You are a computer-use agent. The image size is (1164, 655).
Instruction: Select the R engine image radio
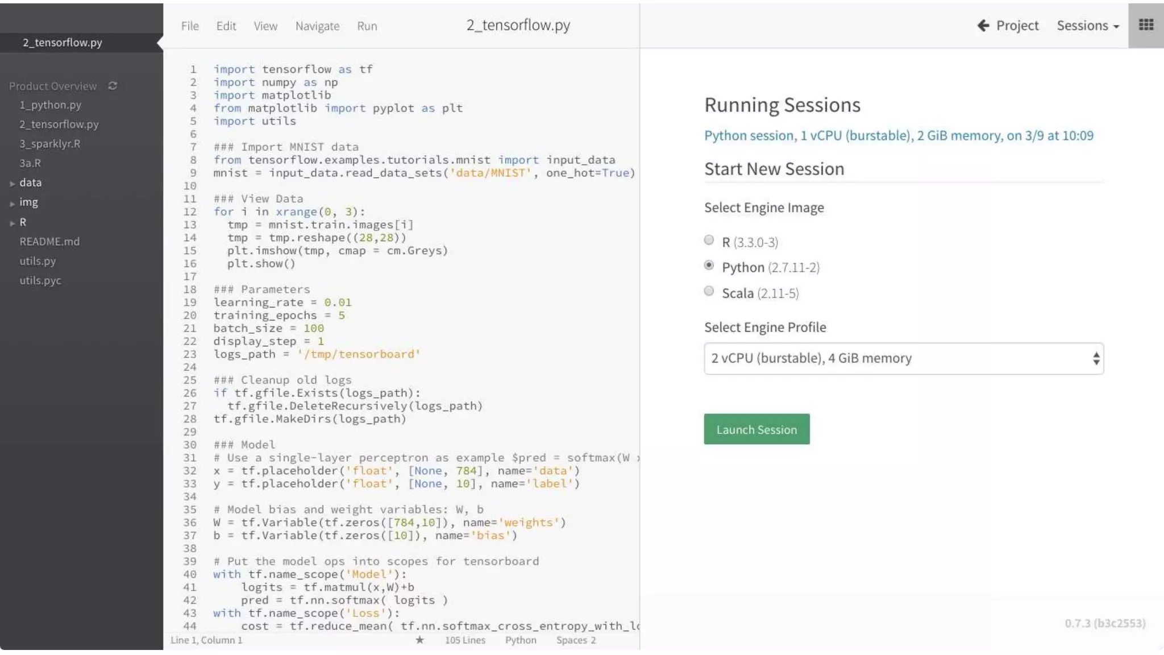click(x=709, y=240)
